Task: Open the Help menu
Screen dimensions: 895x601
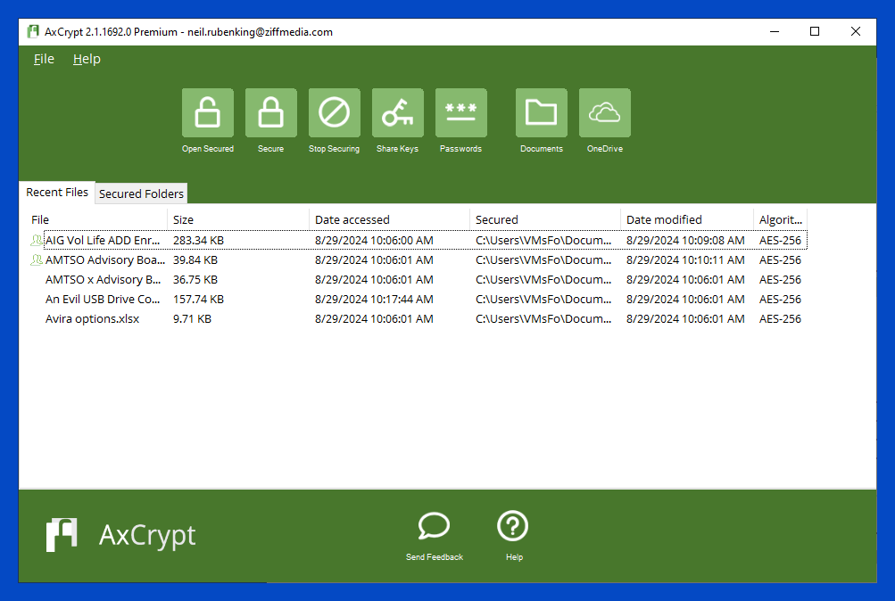Action: coord(87,59)
